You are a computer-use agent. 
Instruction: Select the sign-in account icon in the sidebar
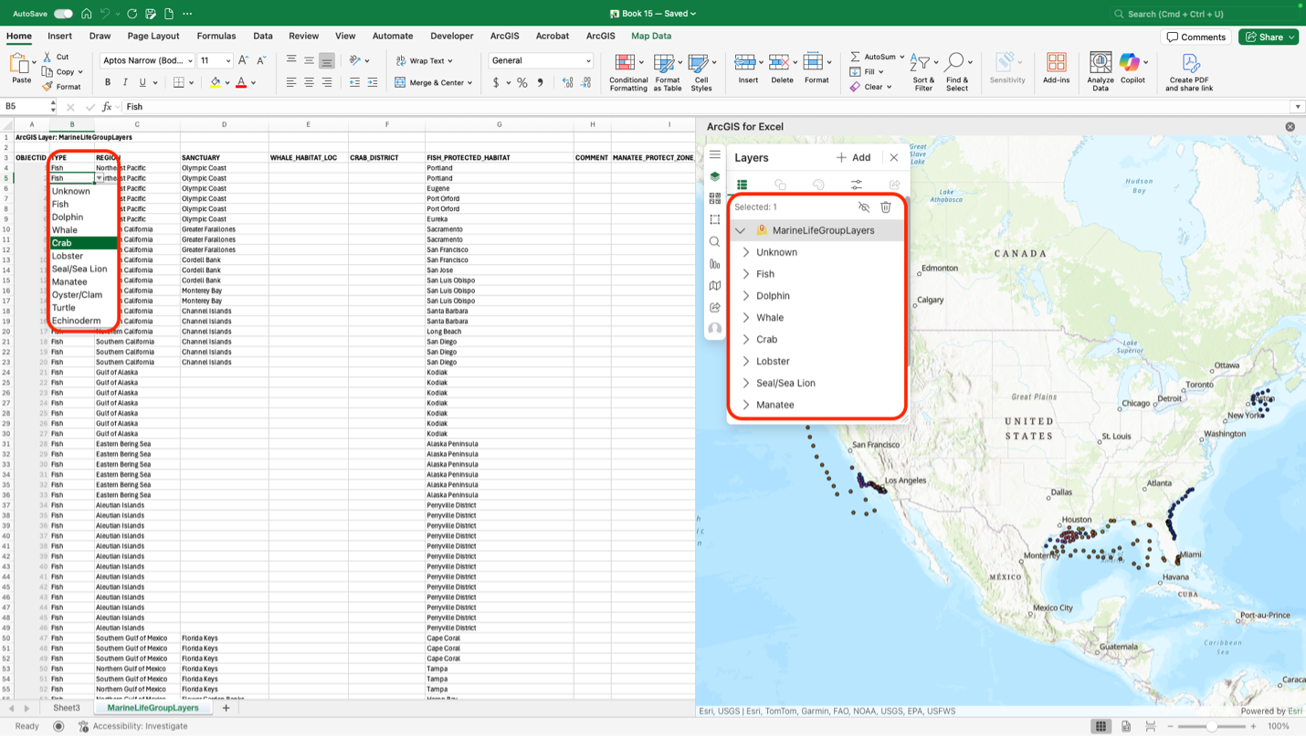click(715, 329)
